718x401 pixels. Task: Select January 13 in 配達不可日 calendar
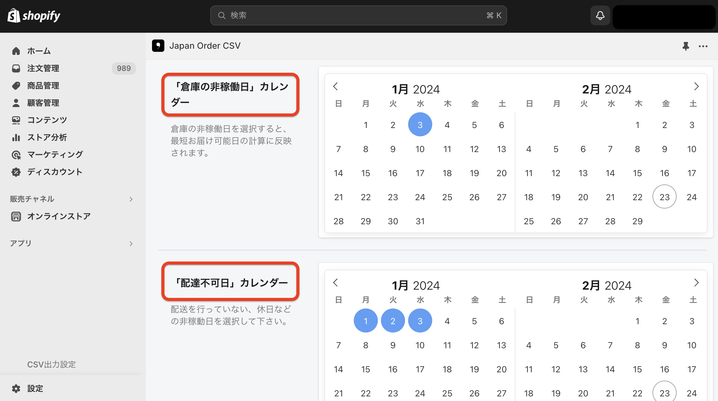(501, 345)
